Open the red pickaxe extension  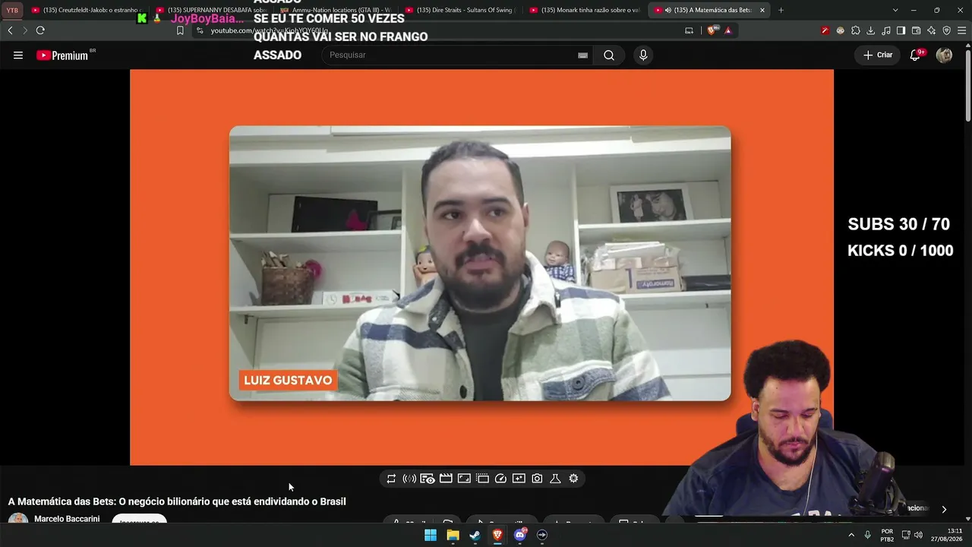pos(825,30)
